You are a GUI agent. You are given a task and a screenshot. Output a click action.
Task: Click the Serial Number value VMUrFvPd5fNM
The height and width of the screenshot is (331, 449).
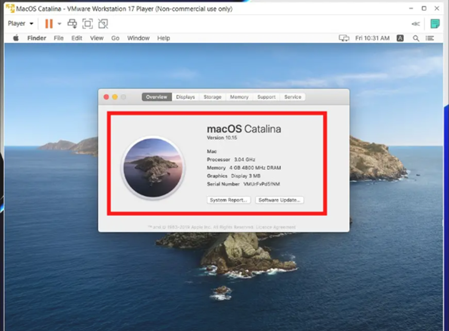(262, 184)
